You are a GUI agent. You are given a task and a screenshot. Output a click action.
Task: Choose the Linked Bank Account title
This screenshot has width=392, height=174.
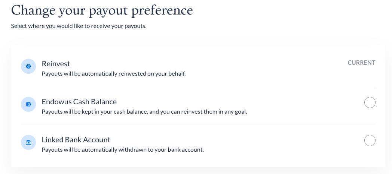click(x=76, y=140)
